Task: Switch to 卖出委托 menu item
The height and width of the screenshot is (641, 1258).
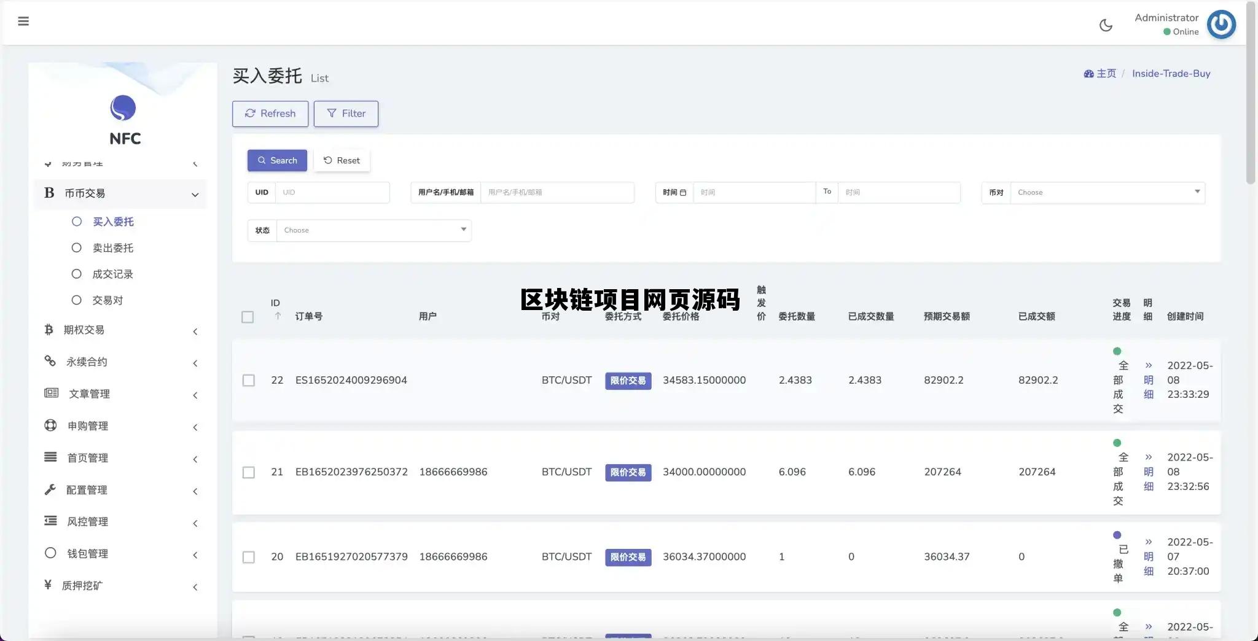Action: pos(113,247)
